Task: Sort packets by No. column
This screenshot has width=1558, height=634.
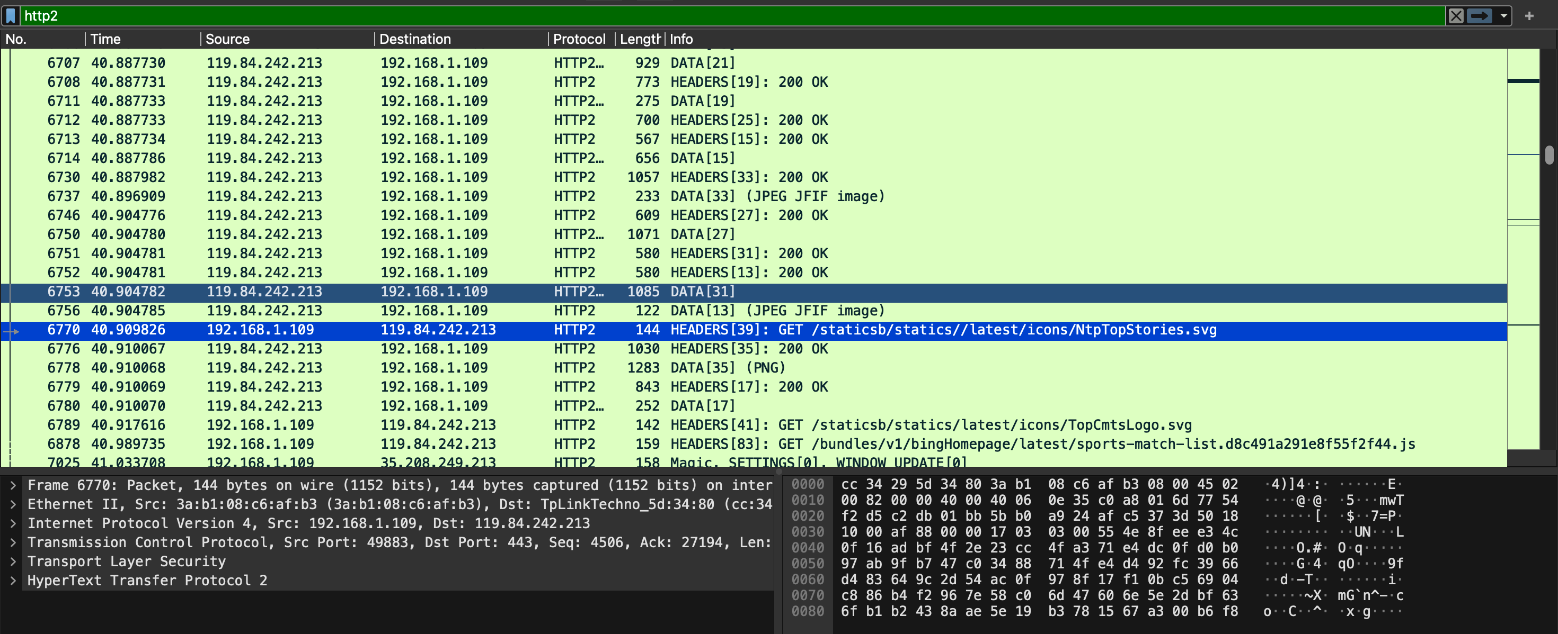Action: pyautogui.click(x=42, y=39)
